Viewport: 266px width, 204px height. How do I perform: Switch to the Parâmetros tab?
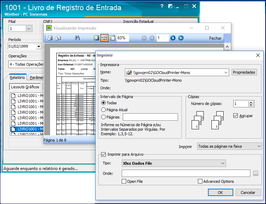36,77
